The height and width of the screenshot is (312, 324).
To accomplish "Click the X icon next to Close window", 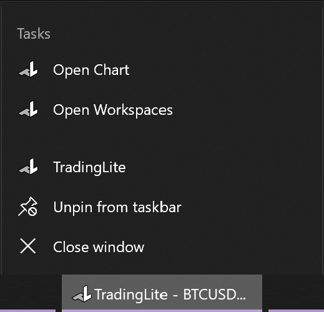I will click(28, 246).
